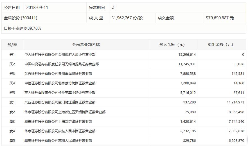Viewport: 248px width, 148px height.
Task: Select the 公告日期 label cell
Action: (x=13, y=8)
